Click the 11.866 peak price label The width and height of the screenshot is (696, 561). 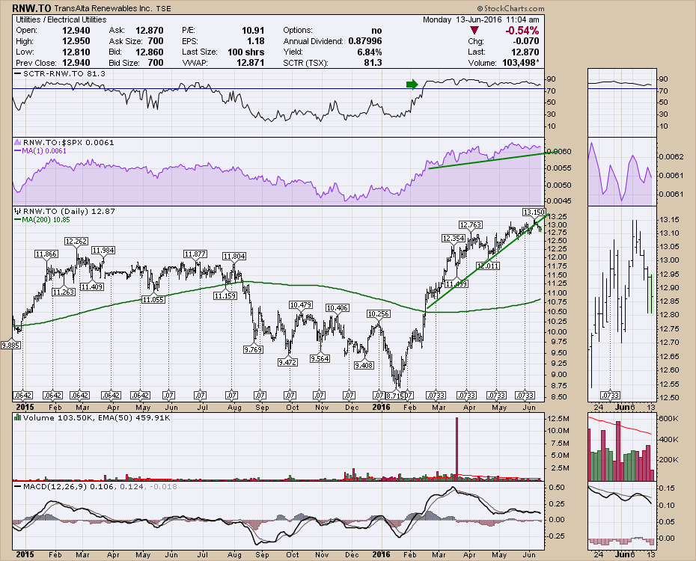46,254
